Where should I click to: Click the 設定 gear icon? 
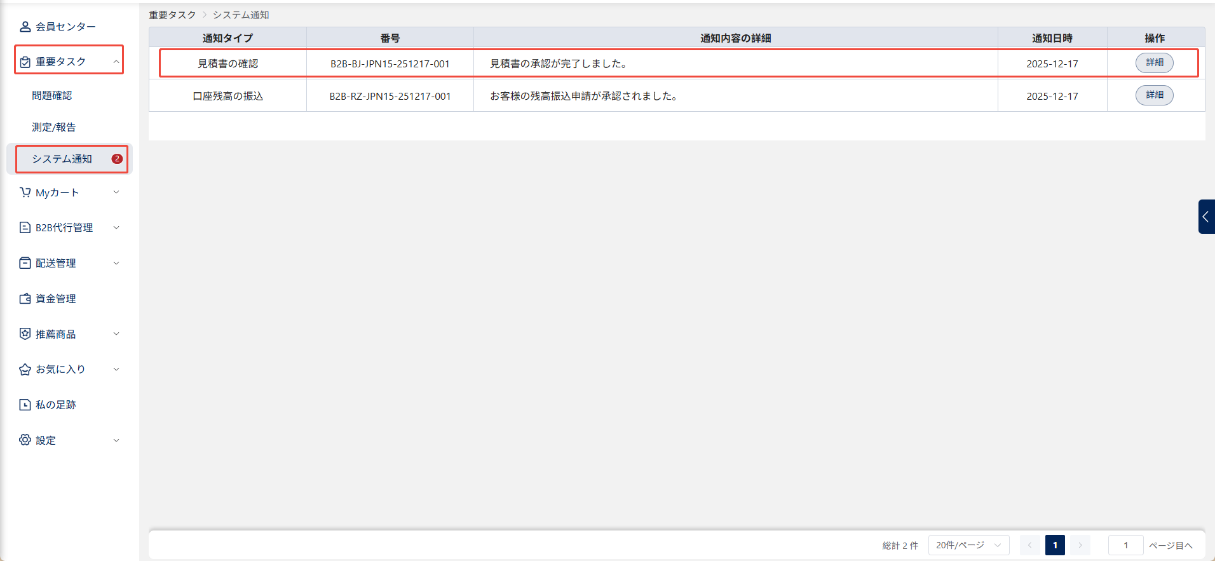coord(25,440)
